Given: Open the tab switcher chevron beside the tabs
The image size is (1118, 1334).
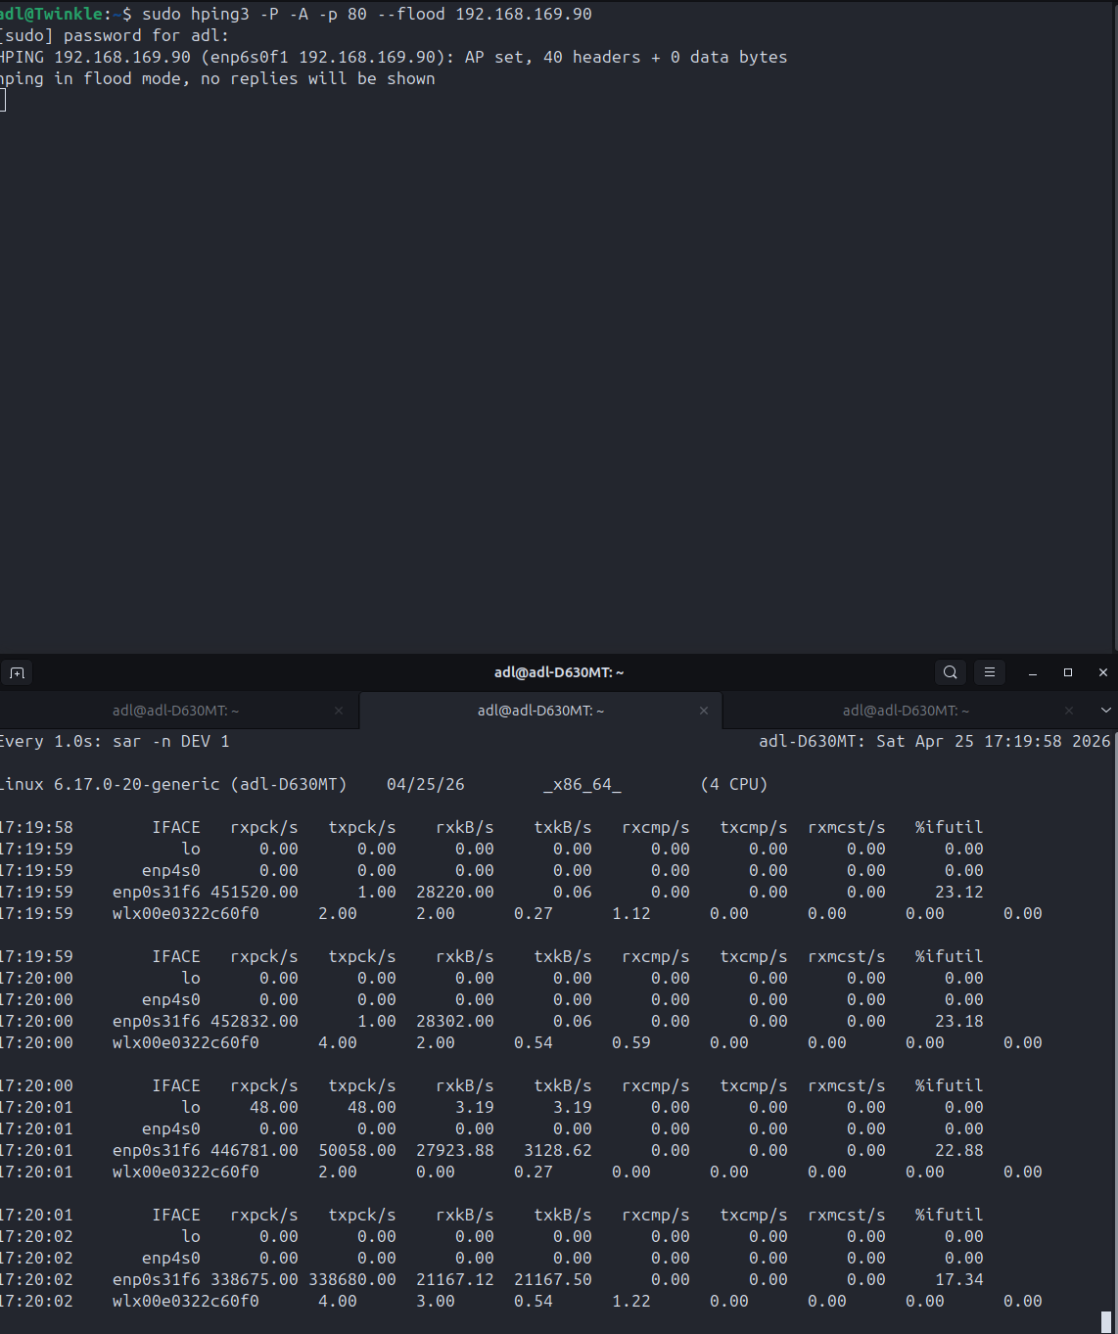Looking at the screenshot, I should 1106,711.
